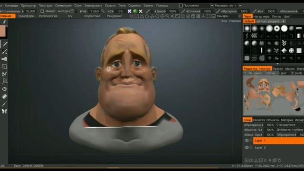
Task: Select the Layer 1 row
Action: [278, 141]
